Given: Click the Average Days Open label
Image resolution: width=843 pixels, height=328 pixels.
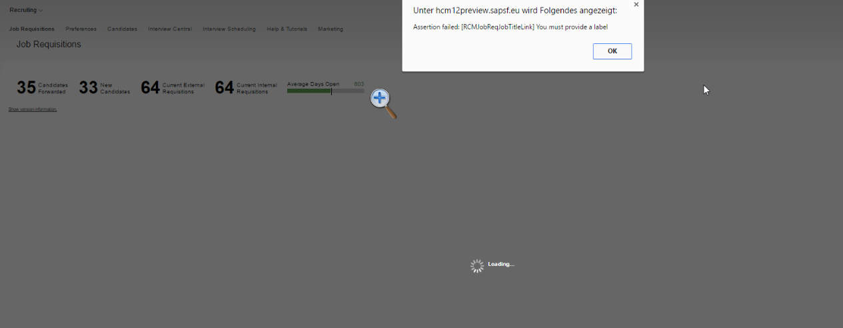Looking at the screenshot, I should click(313, 84).
